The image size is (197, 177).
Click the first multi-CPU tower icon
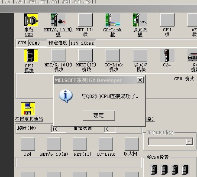154,170
